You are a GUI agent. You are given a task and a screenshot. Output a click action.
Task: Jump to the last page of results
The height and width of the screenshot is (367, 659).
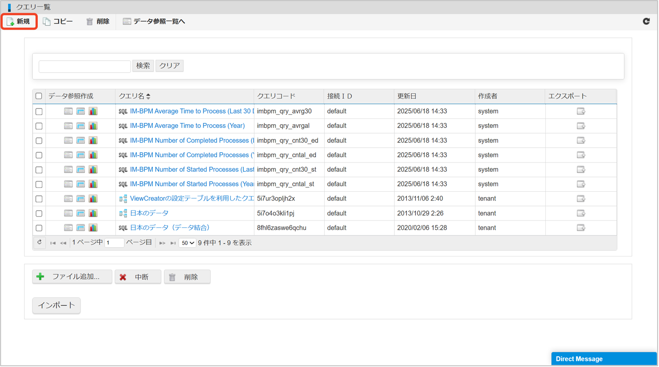point(173,243)
